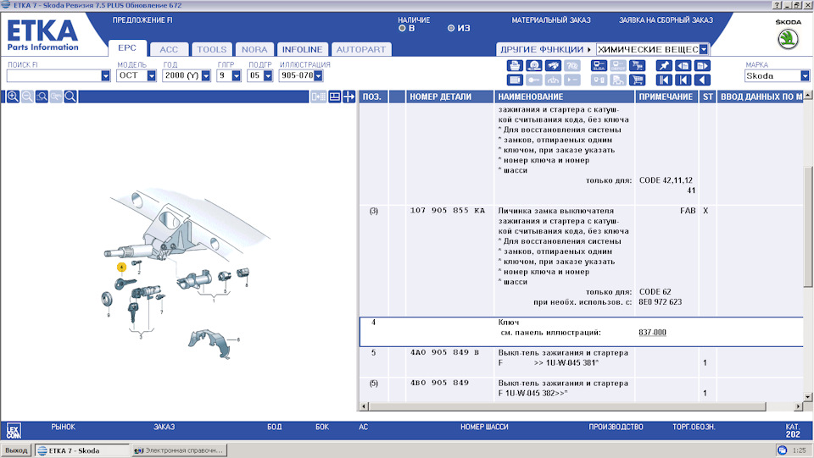
Task: Select part number 4B0 905 849
Action: [439, 383]
